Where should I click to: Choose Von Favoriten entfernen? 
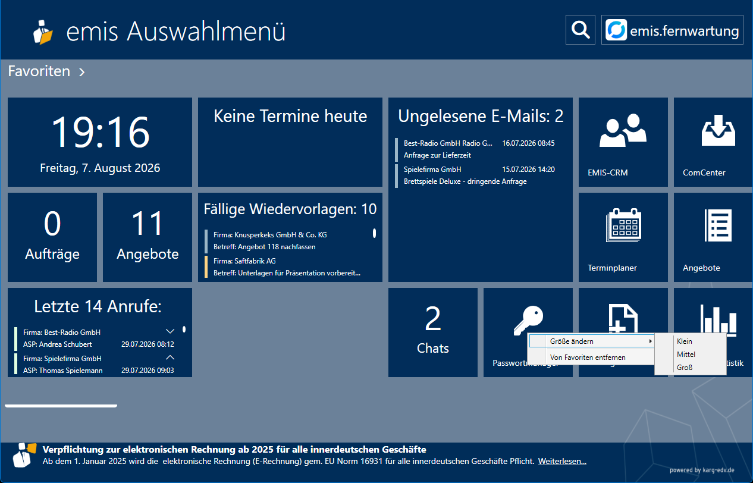click(591, 357)
